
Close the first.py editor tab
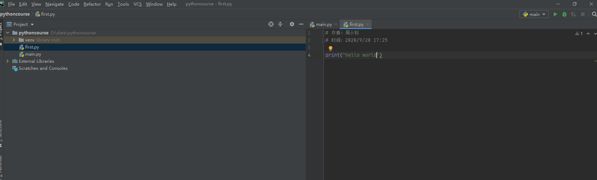pyautogui.click(x=367, y=24)
